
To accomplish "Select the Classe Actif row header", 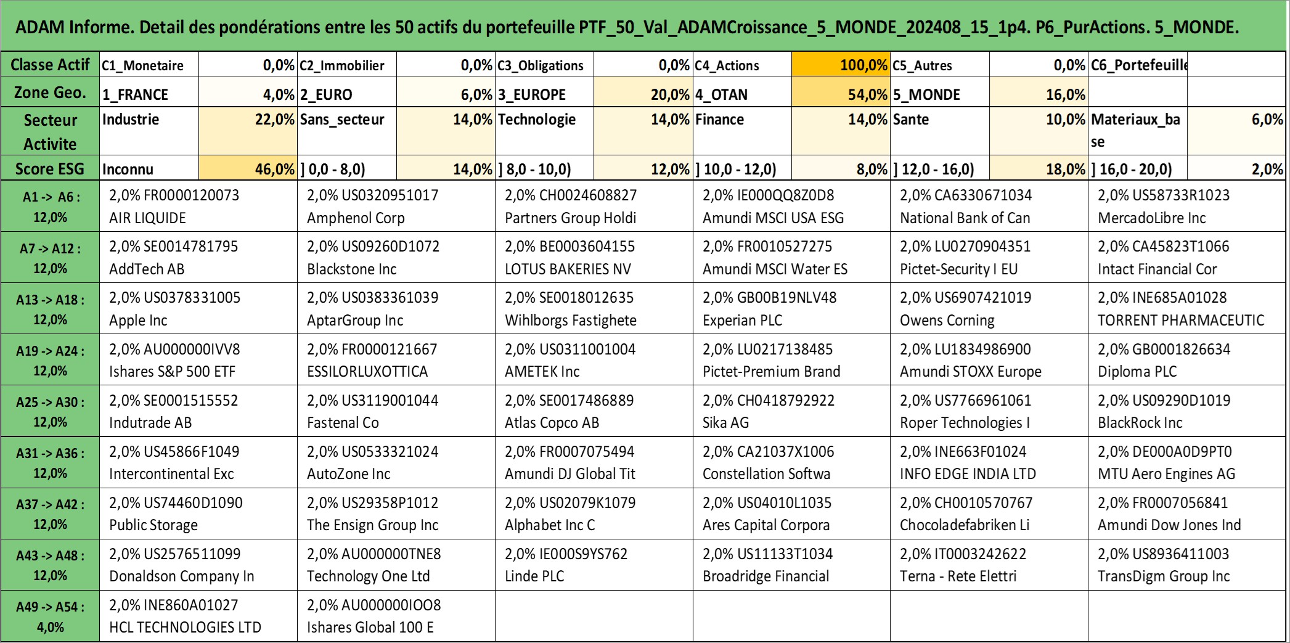I will tap(50, 64).
